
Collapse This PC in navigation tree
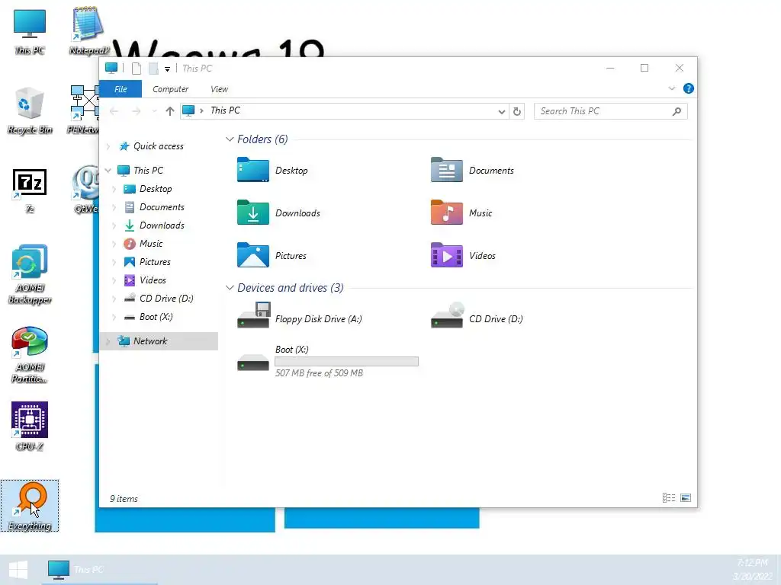pos(108,170)
